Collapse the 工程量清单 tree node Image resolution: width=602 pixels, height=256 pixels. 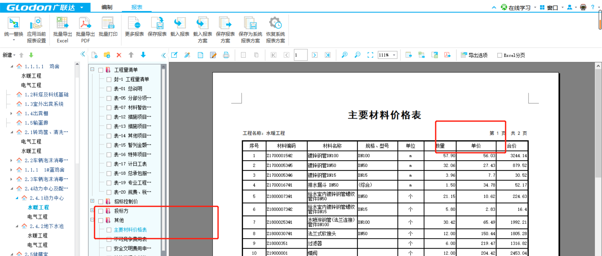[92, 69]
